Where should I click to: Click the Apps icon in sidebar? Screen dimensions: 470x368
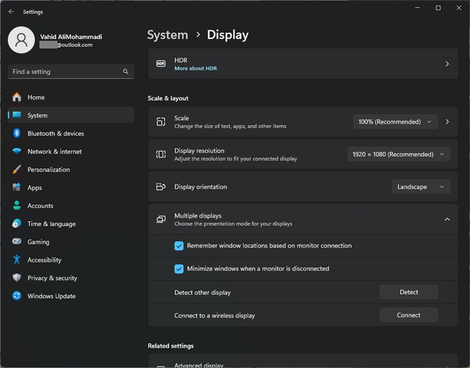coord(17,187)
